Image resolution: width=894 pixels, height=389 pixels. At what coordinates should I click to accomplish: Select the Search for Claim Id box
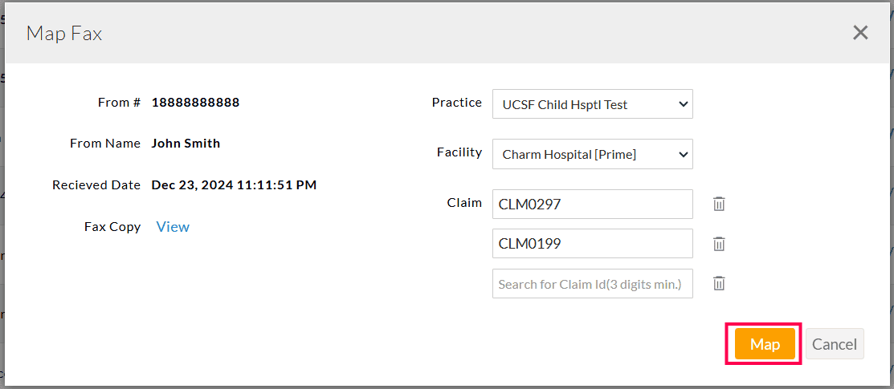coord(592,284)
